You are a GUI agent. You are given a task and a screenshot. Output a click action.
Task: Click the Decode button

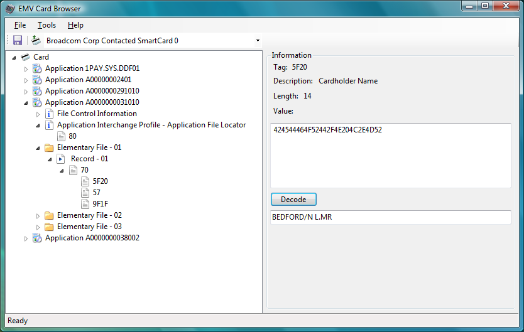293,199
